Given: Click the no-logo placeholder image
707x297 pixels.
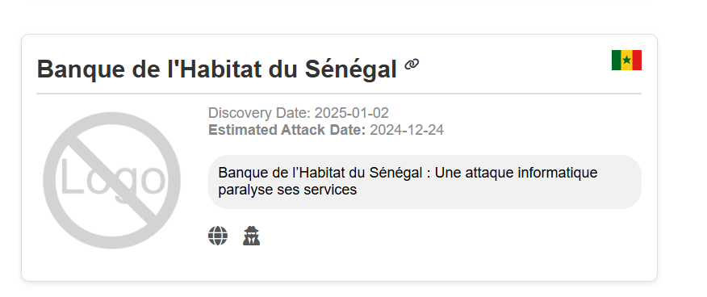Looking at the screenshot, I should click(112, 180).
